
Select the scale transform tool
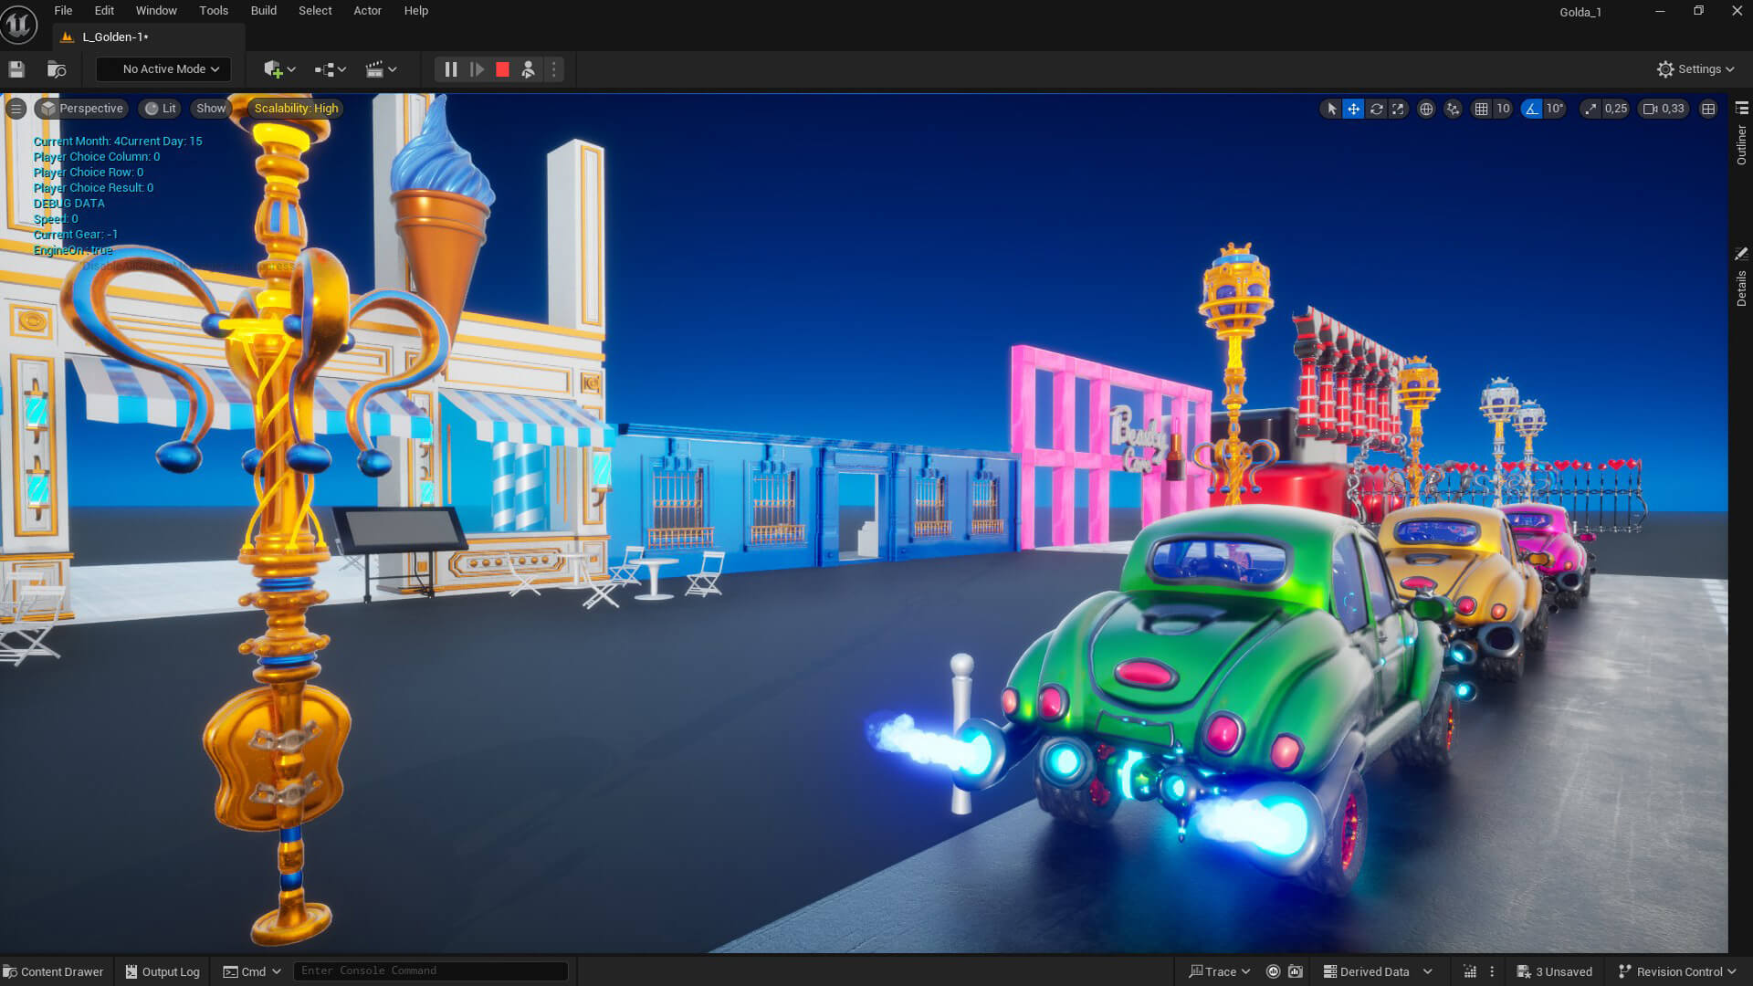tap(1398, 109)
